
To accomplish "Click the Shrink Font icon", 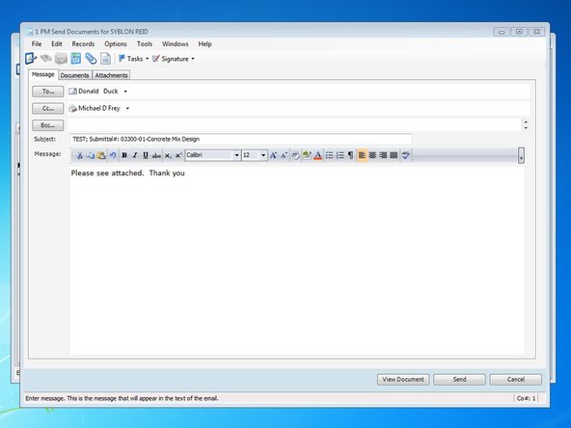I will [x=284, y=155].
